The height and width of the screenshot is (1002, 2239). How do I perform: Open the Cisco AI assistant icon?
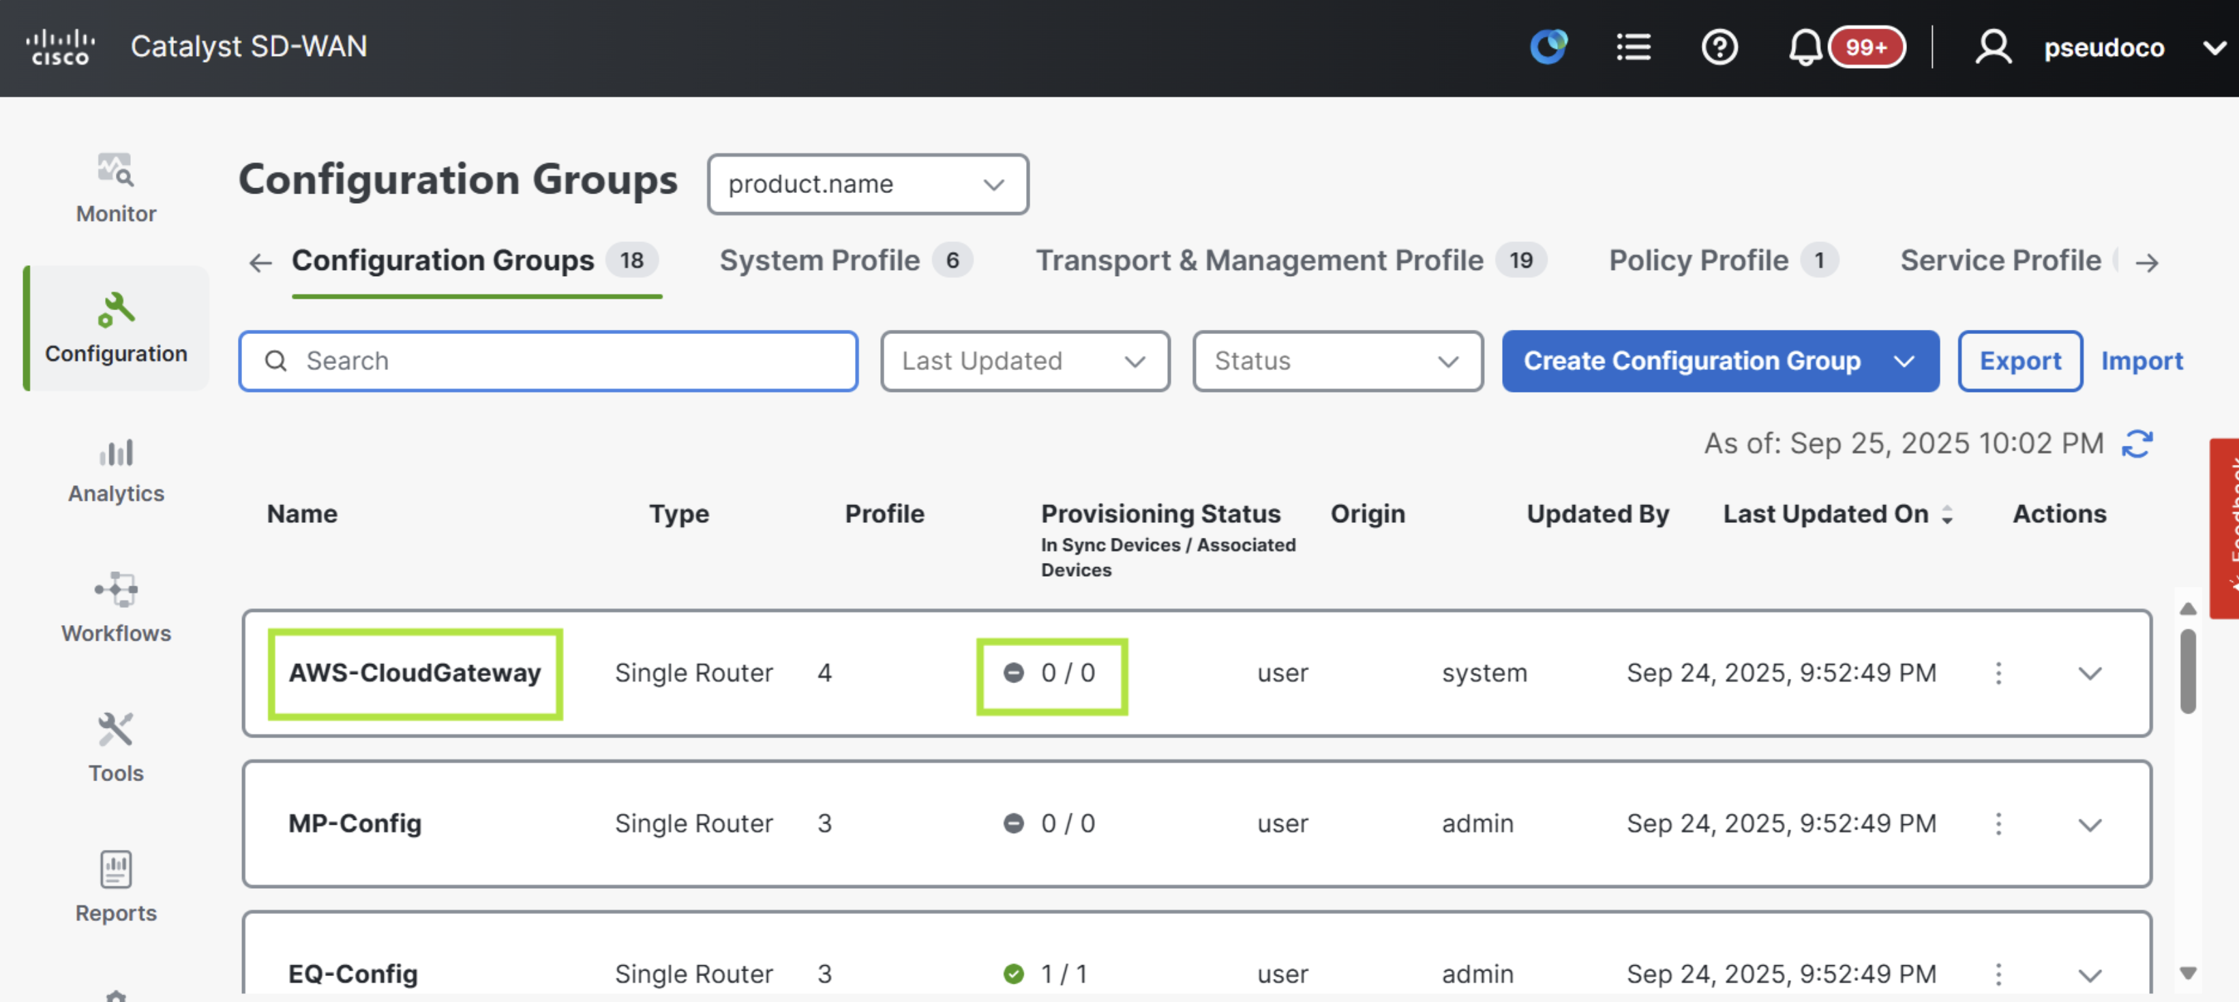tap(1549, 47)
